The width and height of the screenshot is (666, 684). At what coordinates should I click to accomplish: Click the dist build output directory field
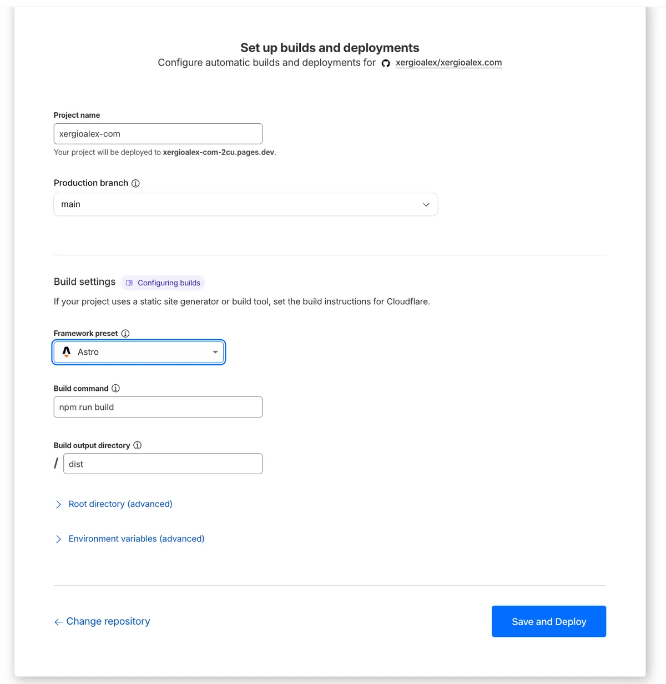pos(162,464)
